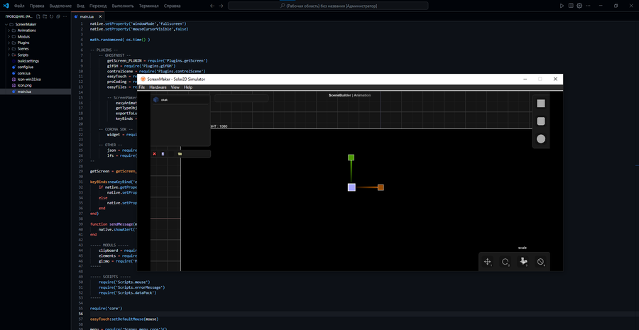The height and width of the screenshot is (330, 639).
Task: Click the purple center gizmo handle
Action: click(x=351, y=187)
